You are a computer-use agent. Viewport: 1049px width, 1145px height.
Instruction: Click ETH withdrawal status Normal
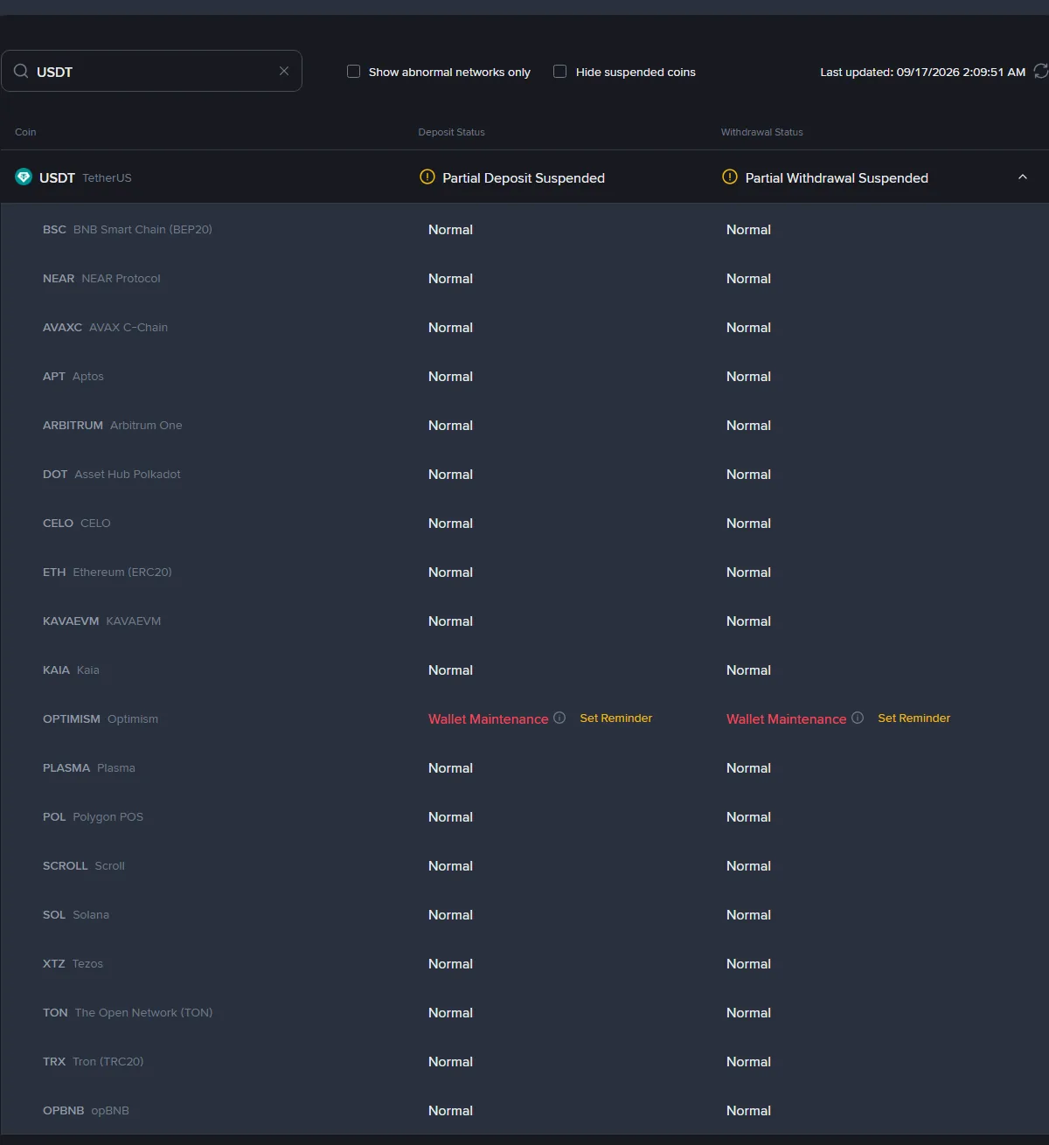(x=748, y=572)
